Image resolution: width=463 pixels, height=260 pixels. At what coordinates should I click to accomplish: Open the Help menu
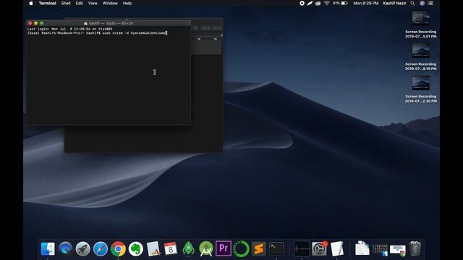(x=127, y=3)
